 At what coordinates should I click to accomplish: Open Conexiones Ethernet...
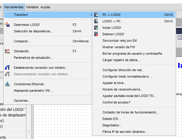(x=48, y=84)
